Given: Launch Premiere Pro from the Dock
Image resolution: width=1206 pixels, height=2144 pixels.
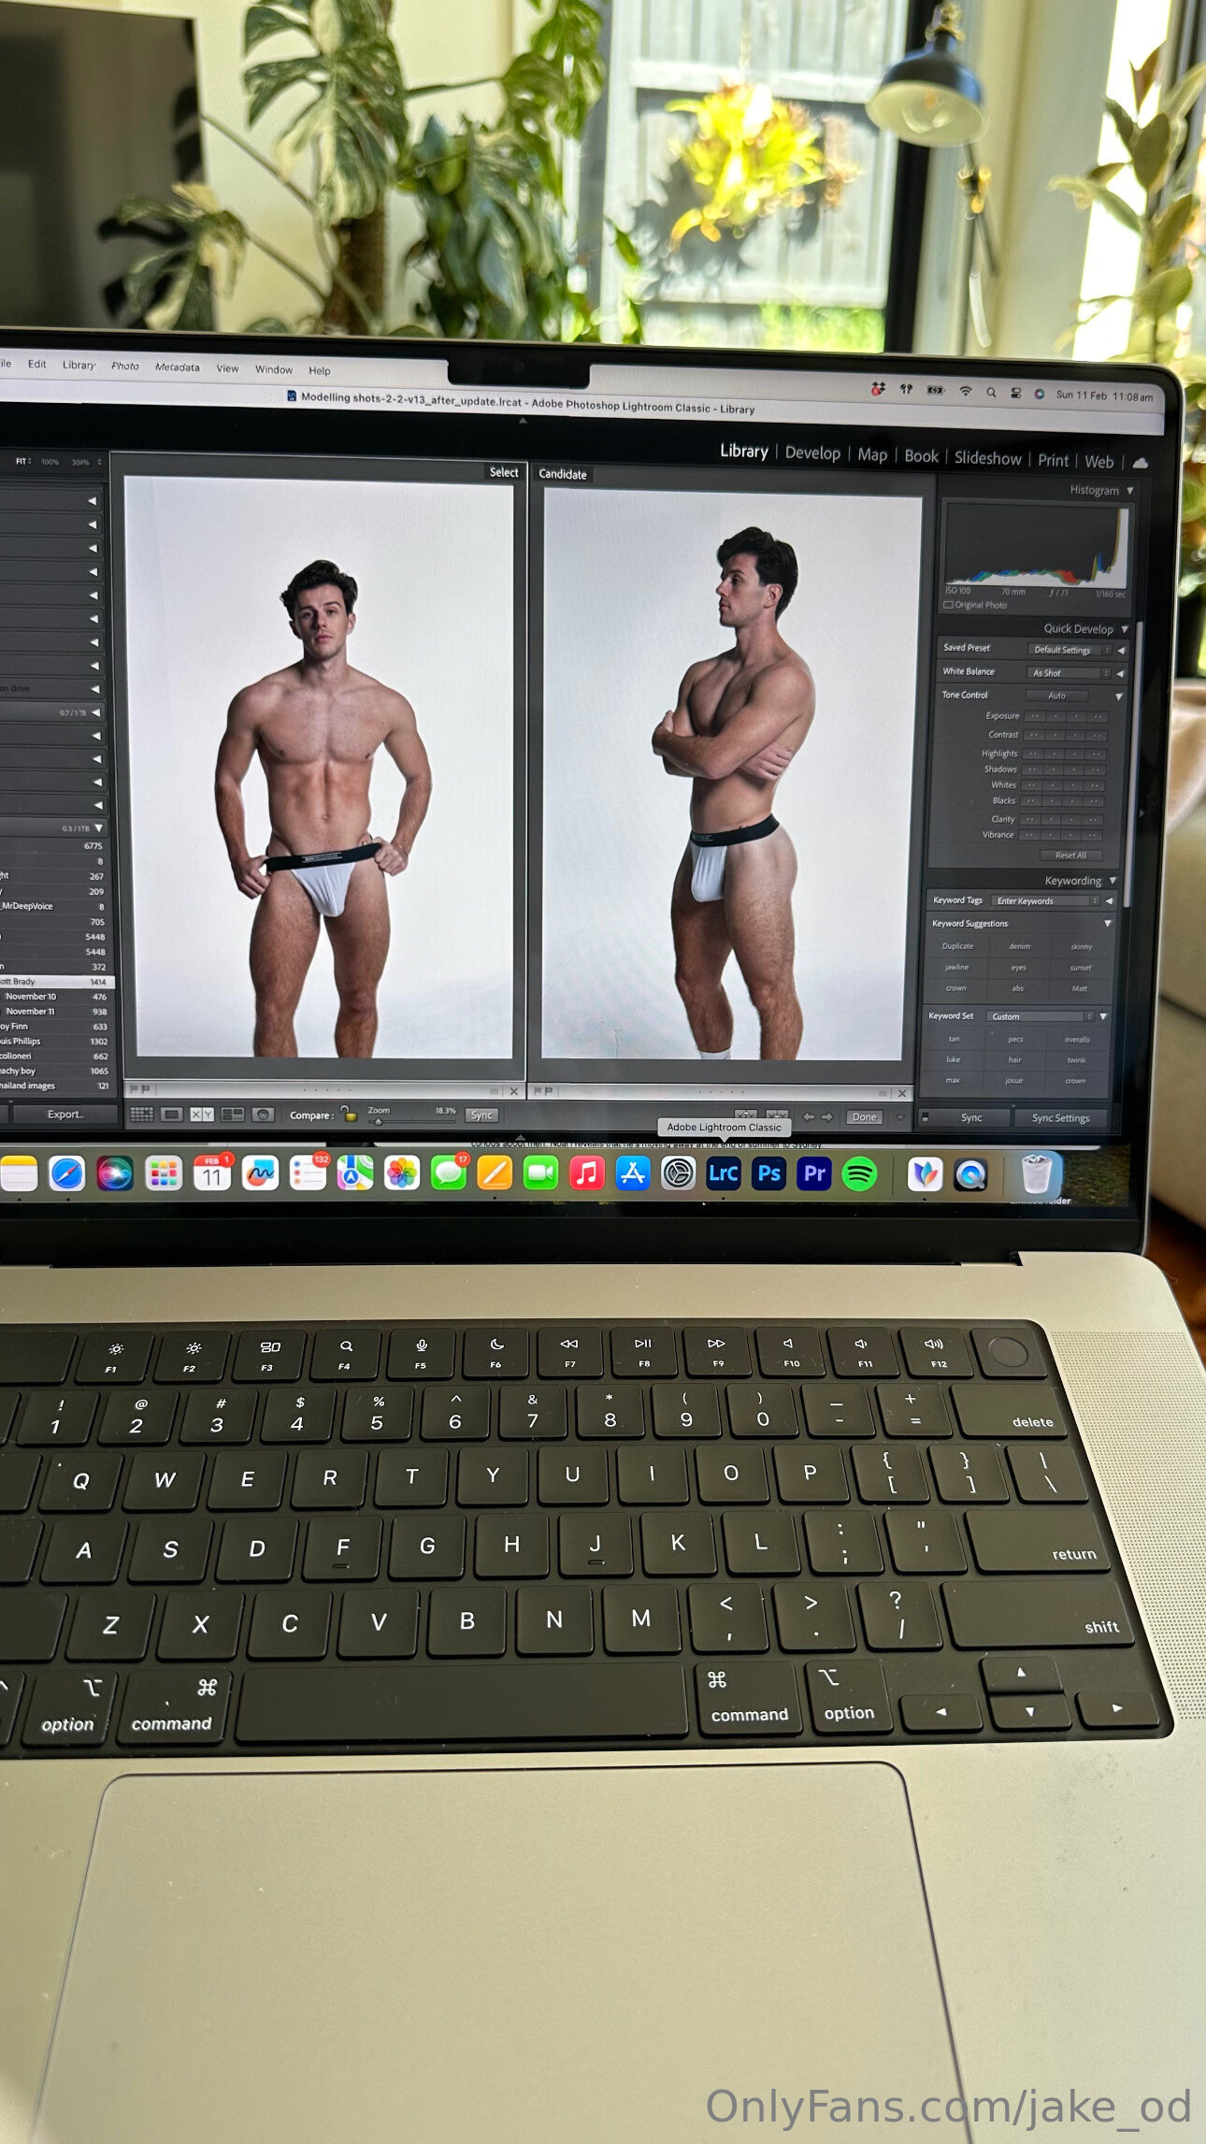Looking at the screenshot, I should tap(814, 1173).
